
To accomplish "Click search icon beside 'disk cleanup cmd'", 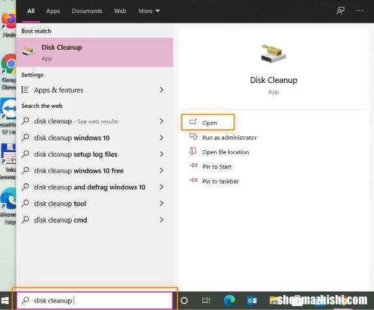I will [25, 220].
